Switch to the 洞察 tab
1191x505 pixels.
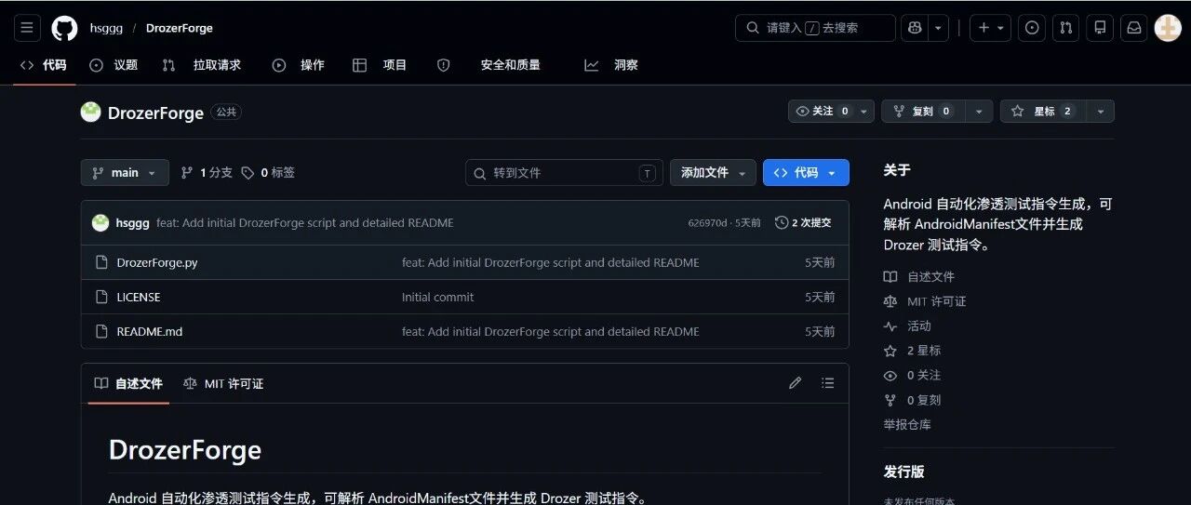612,65
